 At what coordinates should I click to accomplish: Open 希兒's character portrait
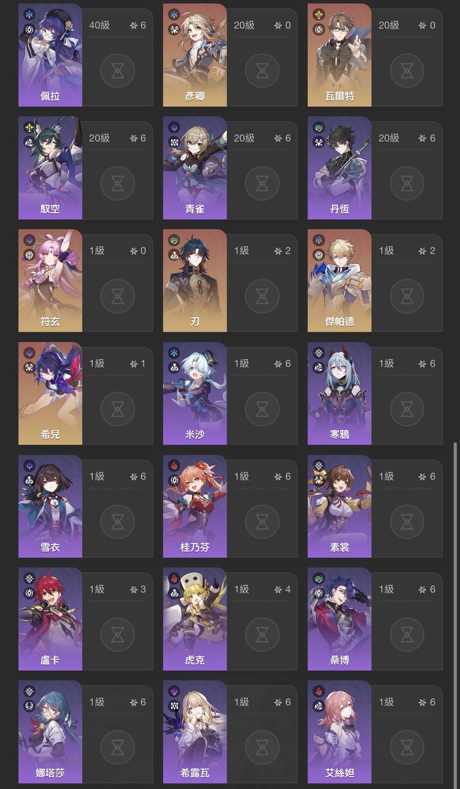pyautogui.click(x=50, y=394)
